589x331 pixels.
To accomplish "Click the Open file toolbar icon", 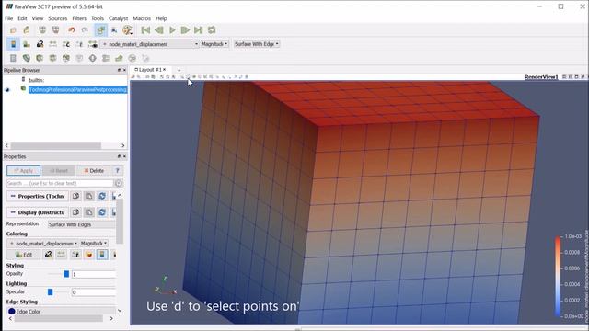I will click(x=13, y=30).
